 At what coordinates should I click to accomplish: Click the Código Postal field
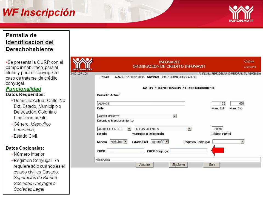coord(217,129)
